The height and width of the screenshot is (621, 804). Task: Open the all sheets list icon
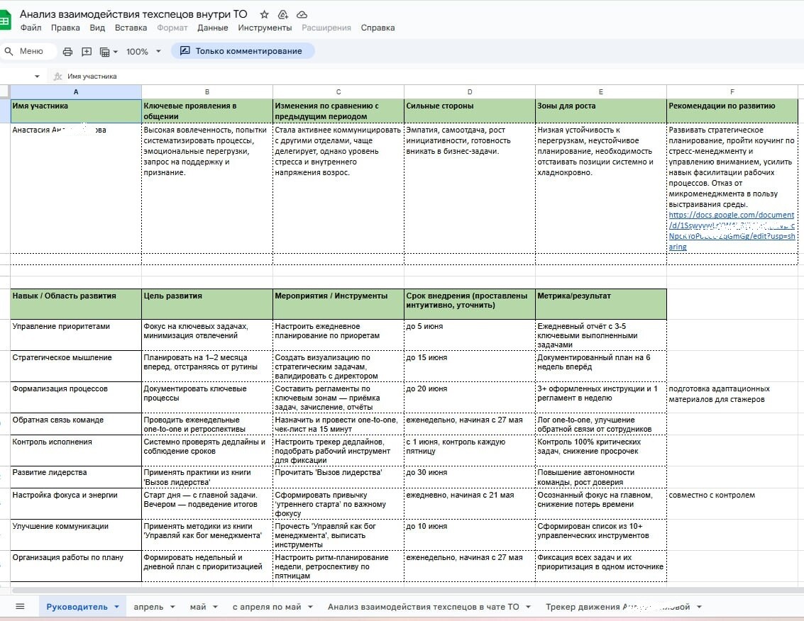click(20, 607)
